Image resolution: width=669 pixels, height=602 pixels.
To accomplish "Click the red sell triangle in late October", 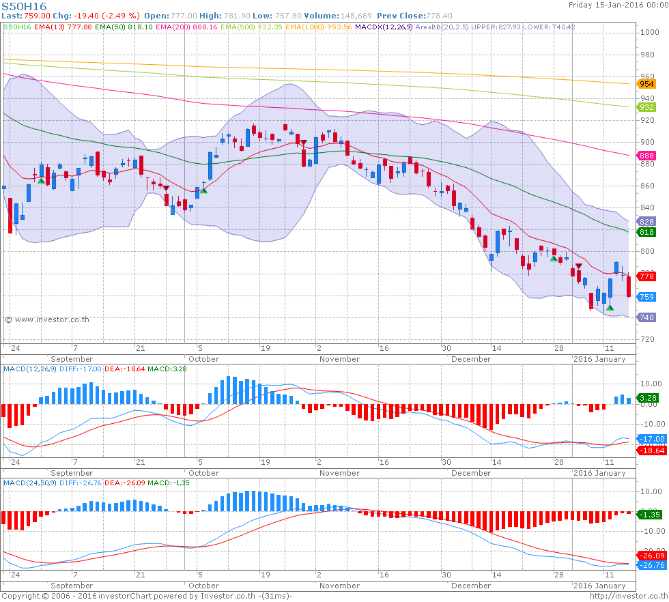I will click(303, 142).
